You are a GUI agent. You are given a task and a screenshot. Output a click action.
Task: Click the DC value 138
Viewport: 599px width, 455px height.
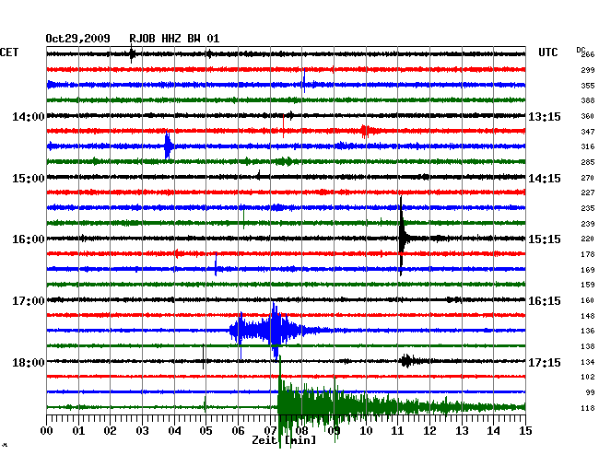click(588, 346)
